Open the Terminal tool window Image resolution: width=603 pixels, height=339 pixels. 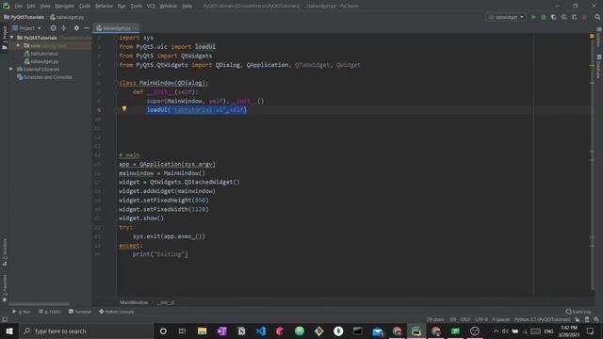coord(79,312)
